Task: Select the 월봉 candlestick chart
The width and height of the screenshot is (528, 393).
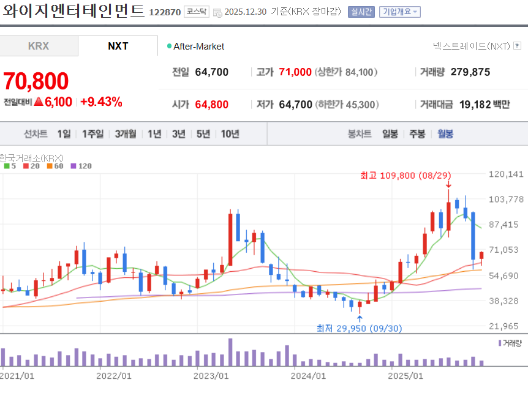Action: point(445,134)
